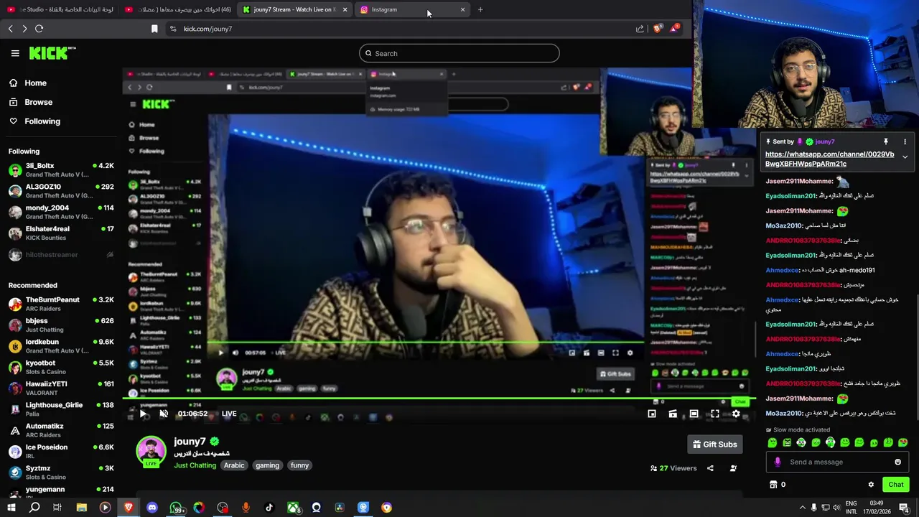The width and height of the screenshot is (919, 517).
Task: Open Xbox app from the taskbar
Action: pyautogui.click(x=293, y=508)
